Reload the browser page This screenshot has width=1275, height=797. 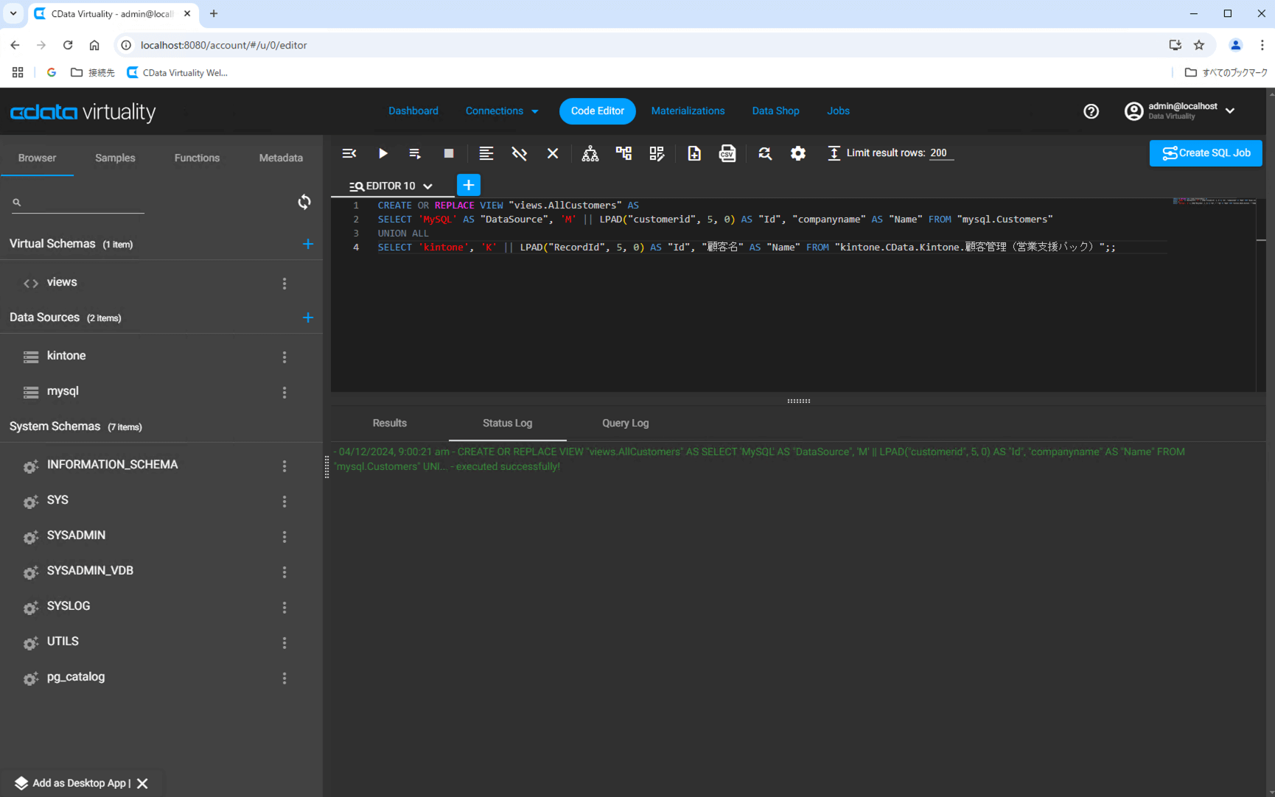click(68, 45)
